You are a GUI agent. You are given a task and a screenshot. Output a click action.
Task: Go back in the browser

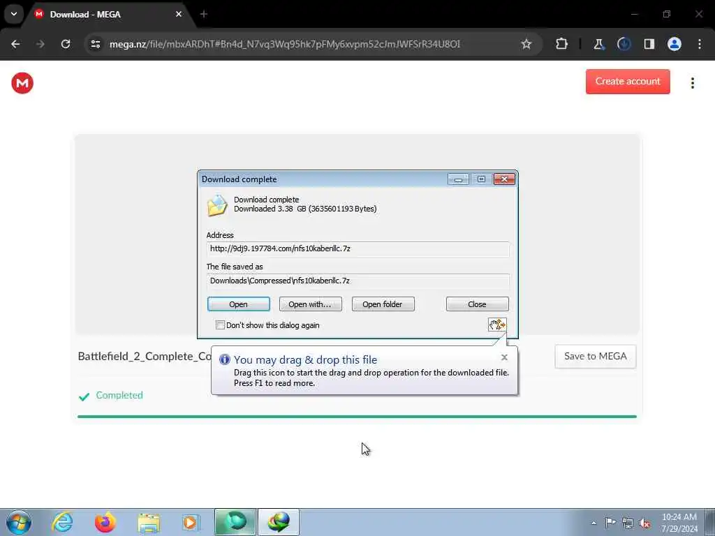pyautogui.click(x=15, y=44)
